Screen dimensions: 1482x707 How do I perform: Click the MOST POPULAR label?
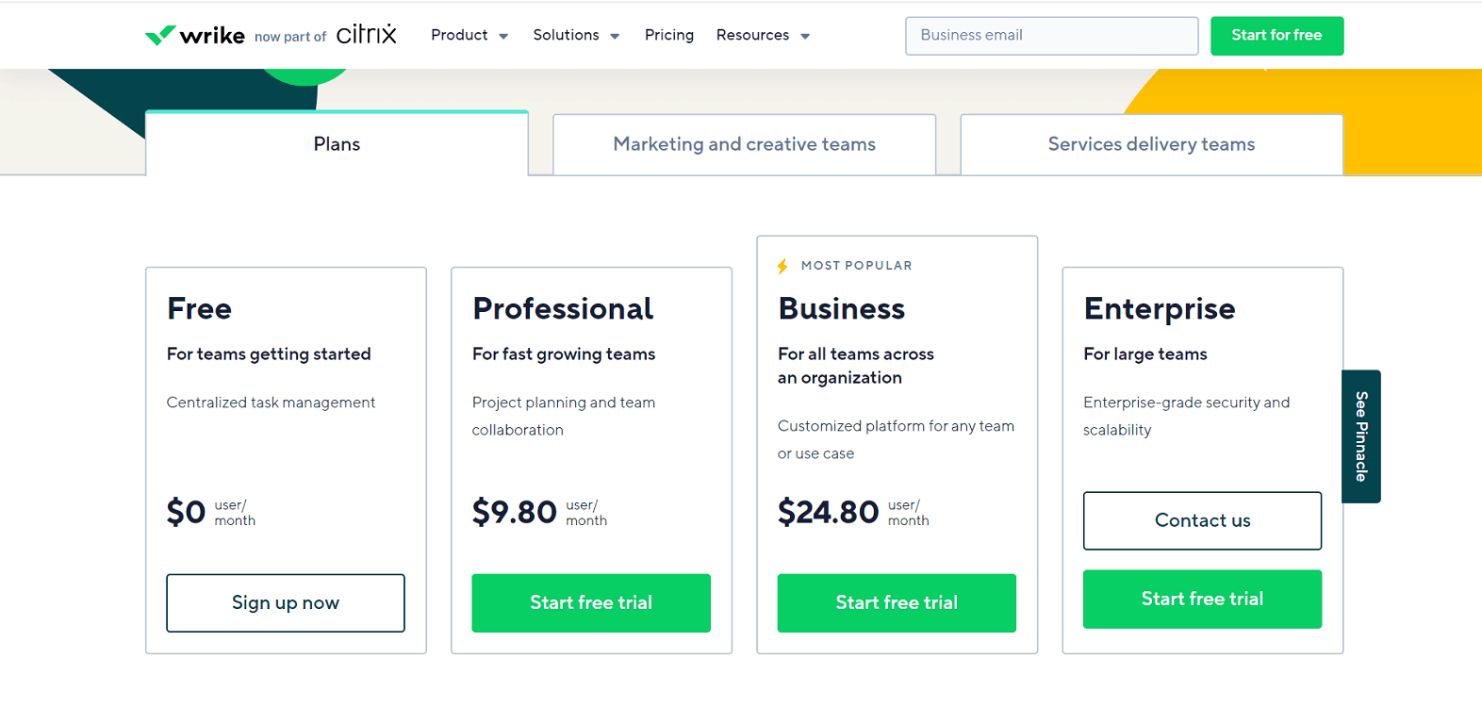pyautogui.click(x=857, y=266)
